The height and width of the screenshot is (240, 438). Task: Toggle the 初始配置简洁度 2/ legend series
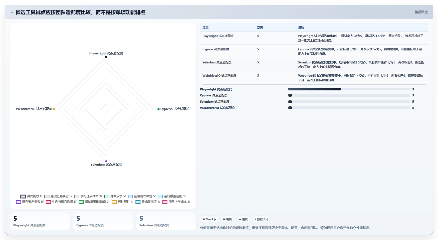(94, 202)
